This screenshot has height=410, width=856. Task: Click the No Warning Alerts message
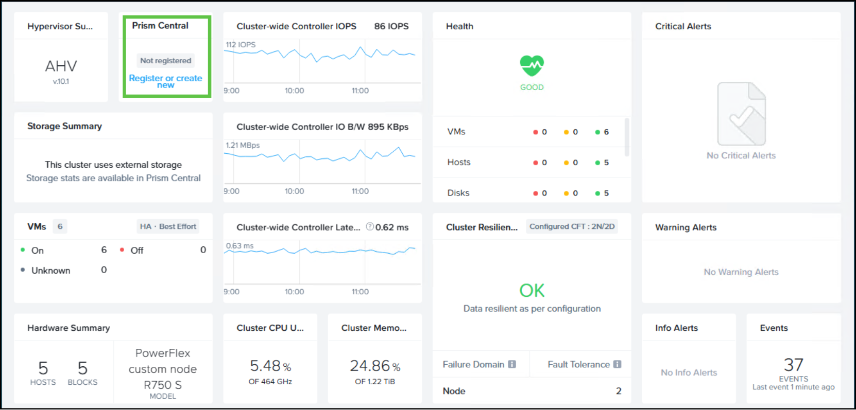tap(741, 272)
